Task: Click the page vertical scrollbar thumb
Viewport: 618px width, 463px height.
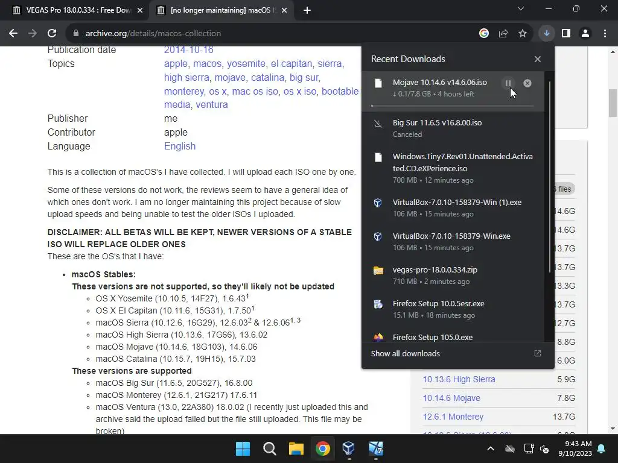Action: point(613,103)
